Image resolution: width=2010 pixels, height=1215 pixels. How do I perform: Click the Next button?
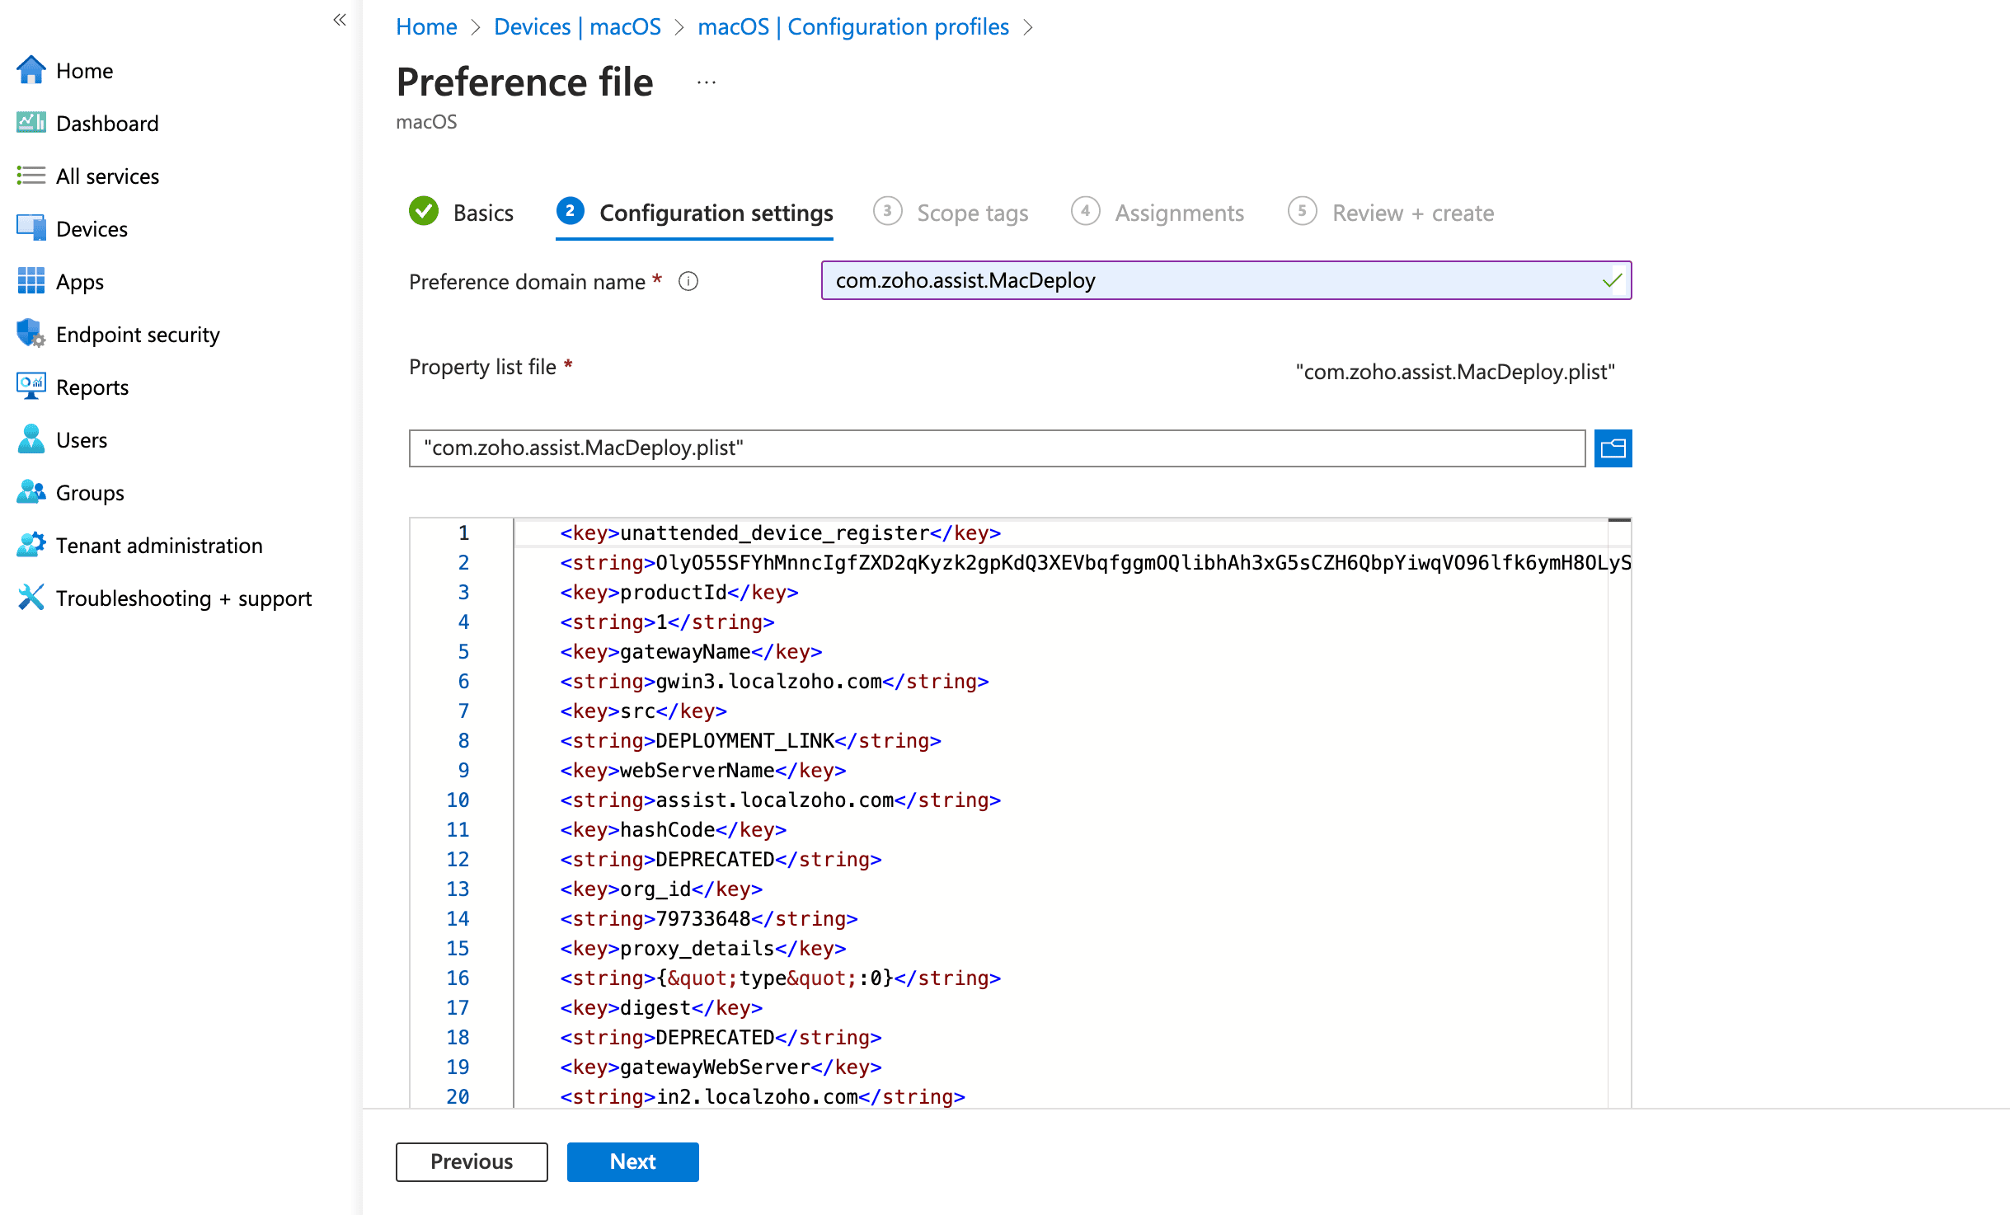pyautogui.click(x=632, y=1161)
